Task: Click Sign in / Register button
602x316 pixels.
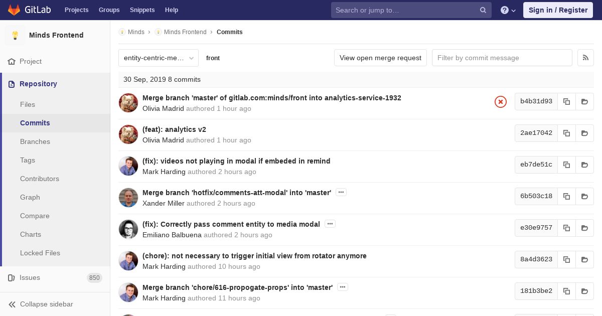Action: [558, 10]
